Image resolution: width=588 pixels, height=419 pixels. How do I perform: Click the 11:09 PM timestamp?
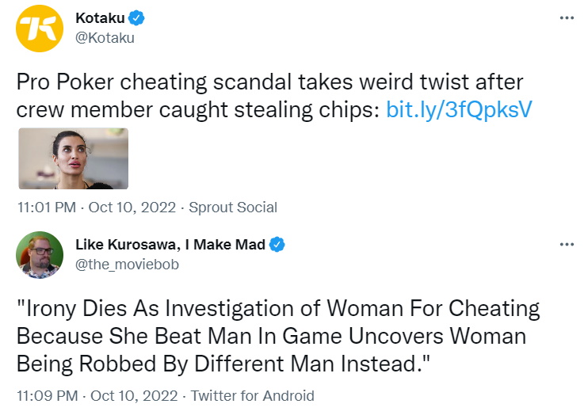tap(47, 396)
